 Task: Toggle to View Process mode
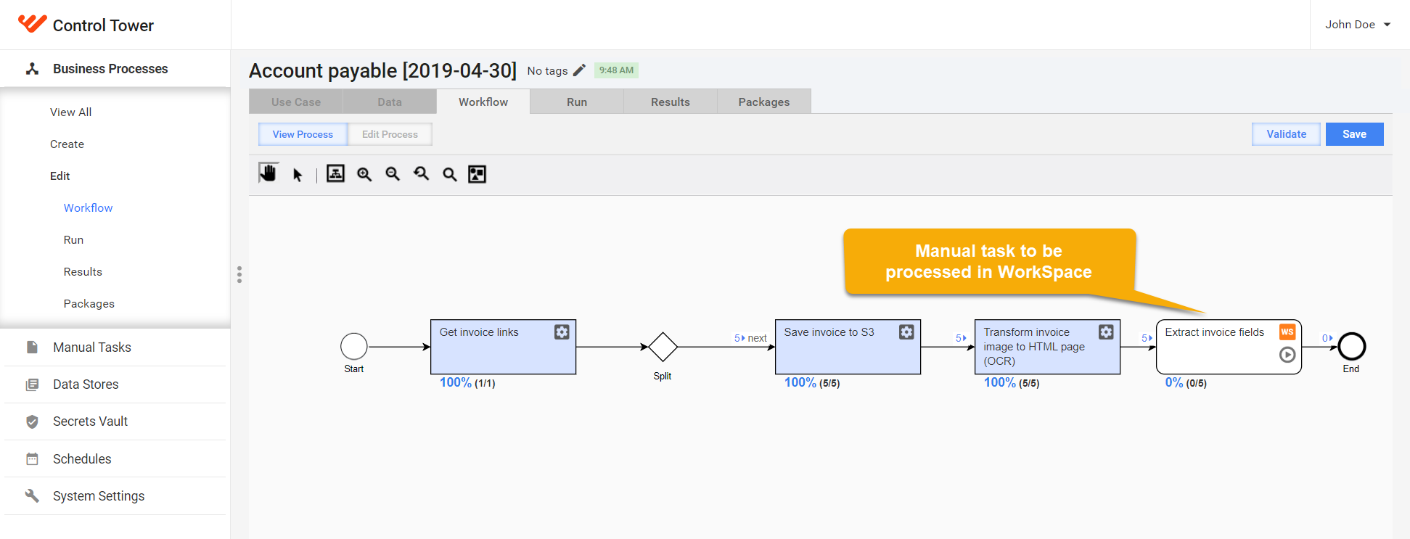[303, 134]
